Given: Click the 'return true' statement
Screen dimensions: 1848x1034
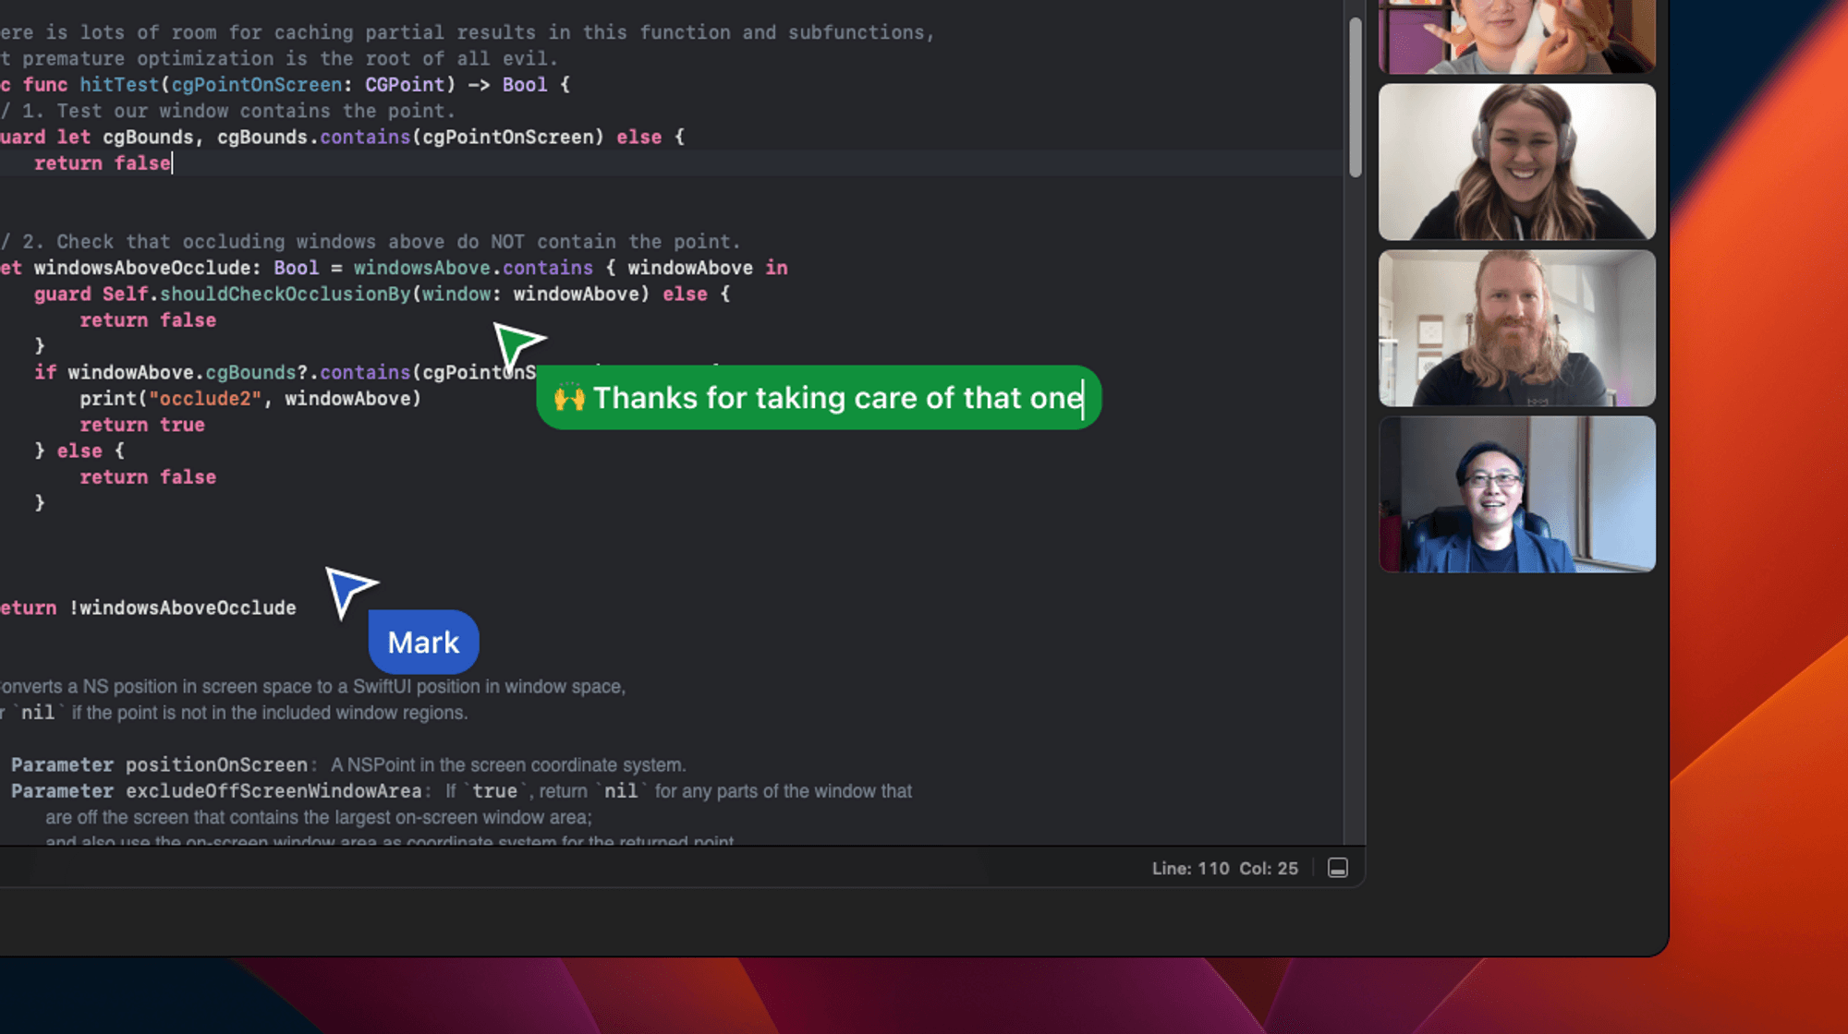Looking at the screenshot, I should tap(141, 425).
